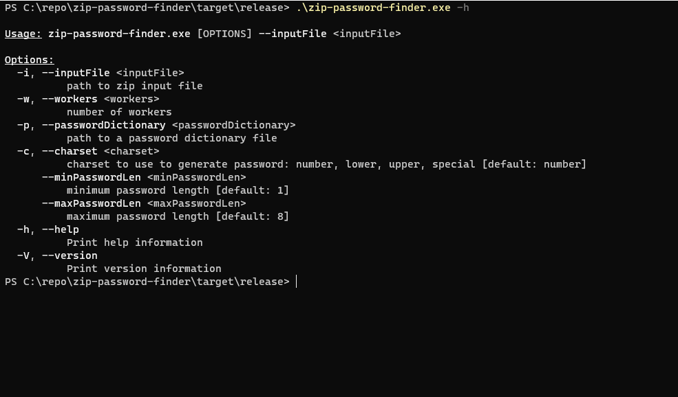Click the "number of workers" description
This screenshot has width=678, height=397.
coord(119,112)
